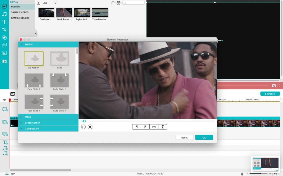This screenshot has width=283, height=176.
Task: Click the red timeline playhead marker
Action: (x=10, y=100)
